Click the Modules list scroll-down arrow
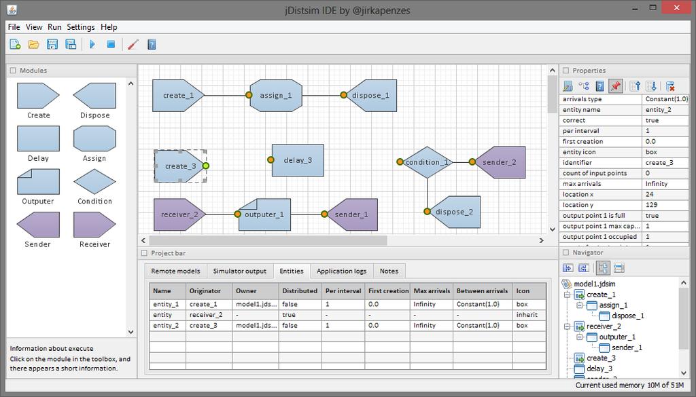This screenshot has width=696, height=397. [x=131, y=332]
